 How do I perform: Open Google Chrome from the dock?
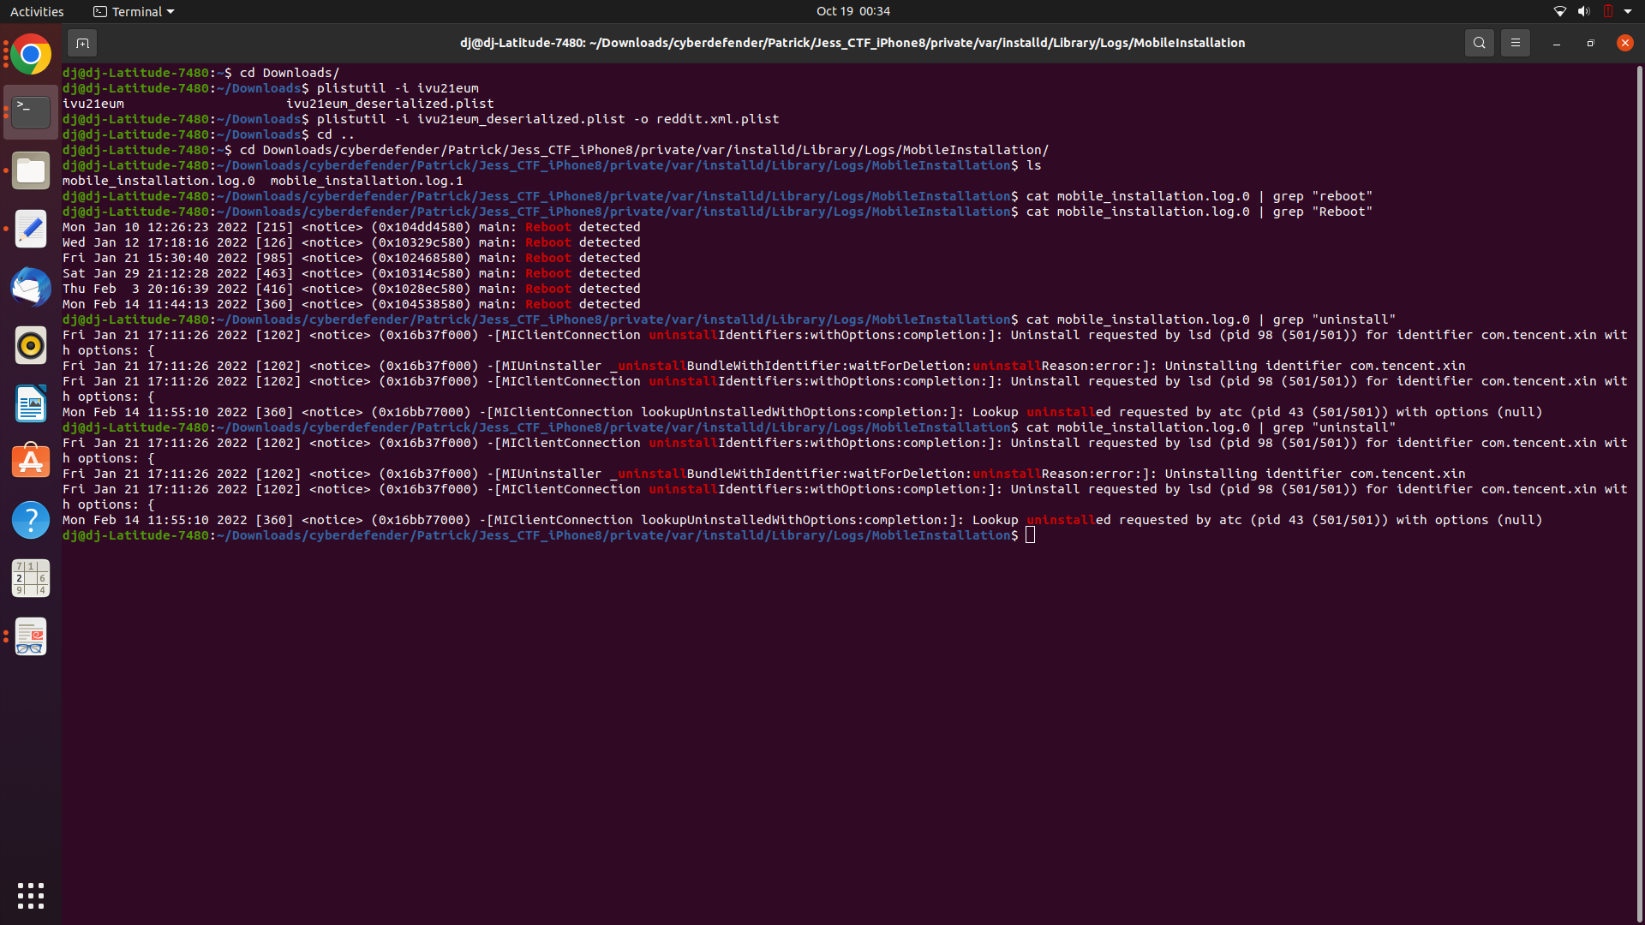pyautogui.click(x=30, y=53)
